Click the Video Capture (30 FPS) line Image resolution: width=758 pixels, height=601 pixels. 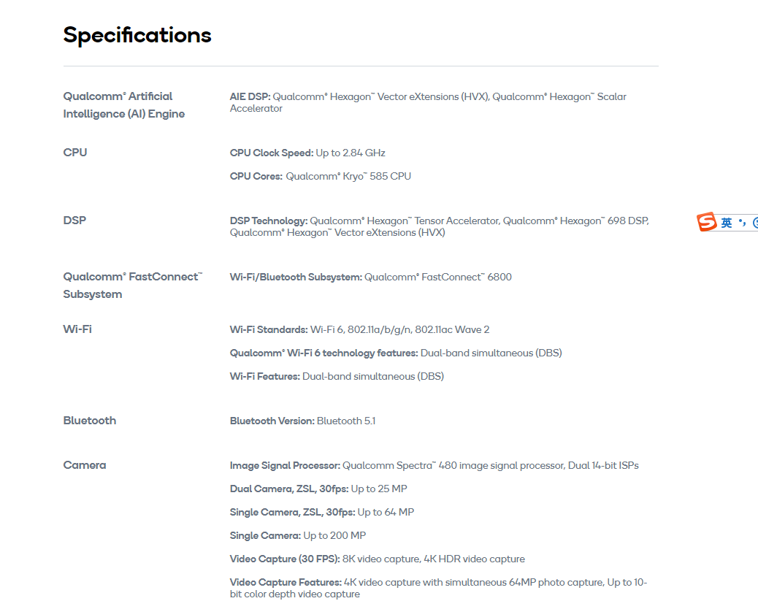[377, 559]
